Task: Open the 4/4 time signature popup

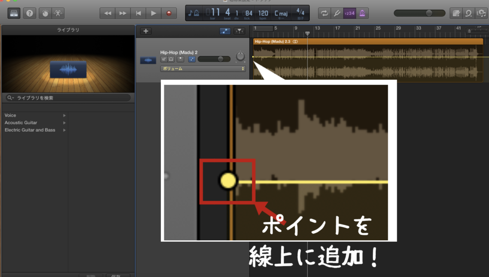Action: click(x=300, y=12)
